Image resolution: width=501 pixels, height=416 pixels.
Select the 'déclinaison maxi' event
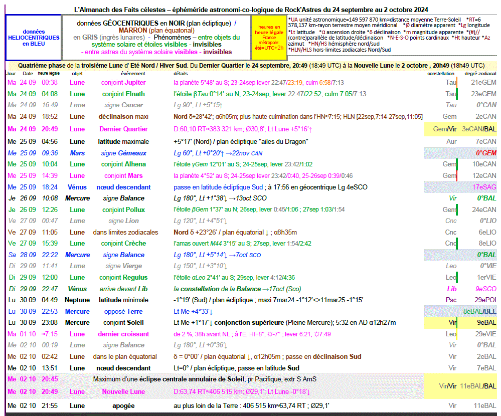pos(123,117)
